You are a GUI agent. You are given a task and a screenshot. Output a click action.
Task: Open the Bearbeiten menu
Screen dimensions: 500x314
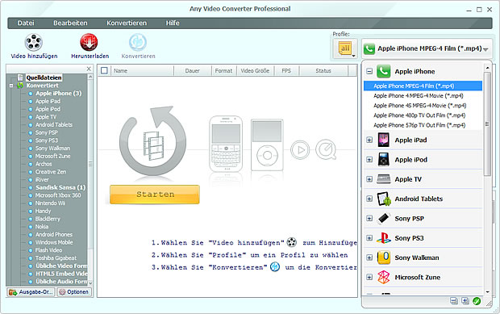(70, 23)
